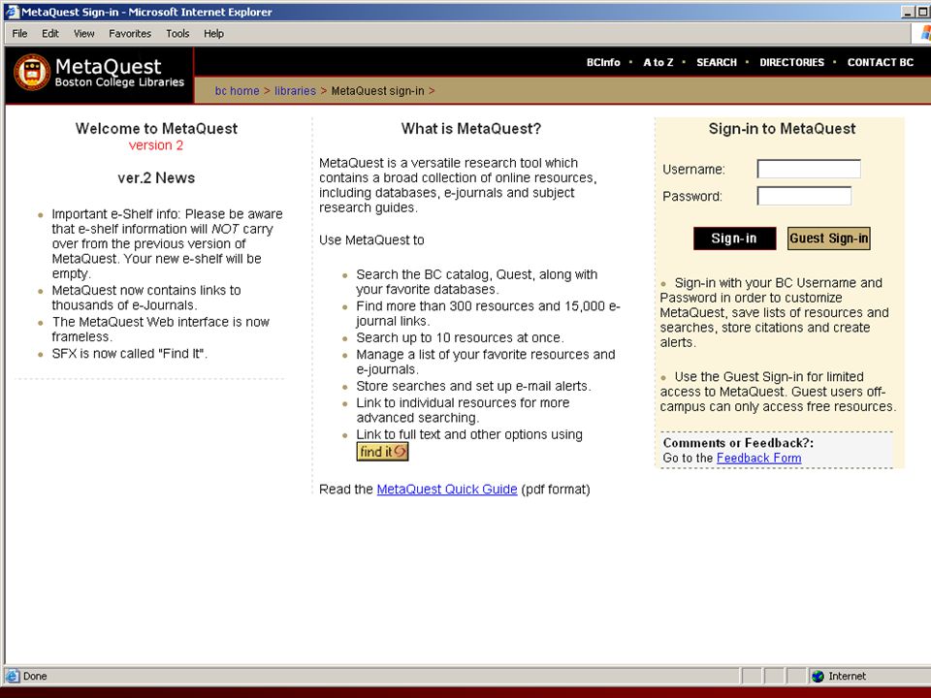The image size is (931, 698).
Task: Minimize the Internet Explorer window
Action: coord(908,12)
